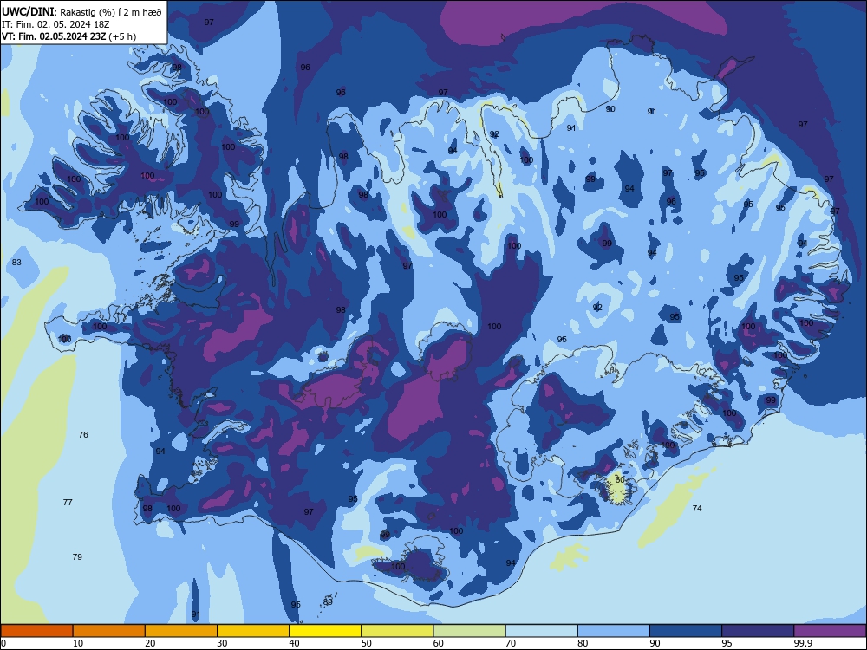This screenshot has width=867, height=650.
Task: Click the 'VT: Fim. 02.05.2024 23Z' valid time
Action: (x=54, y=36)
